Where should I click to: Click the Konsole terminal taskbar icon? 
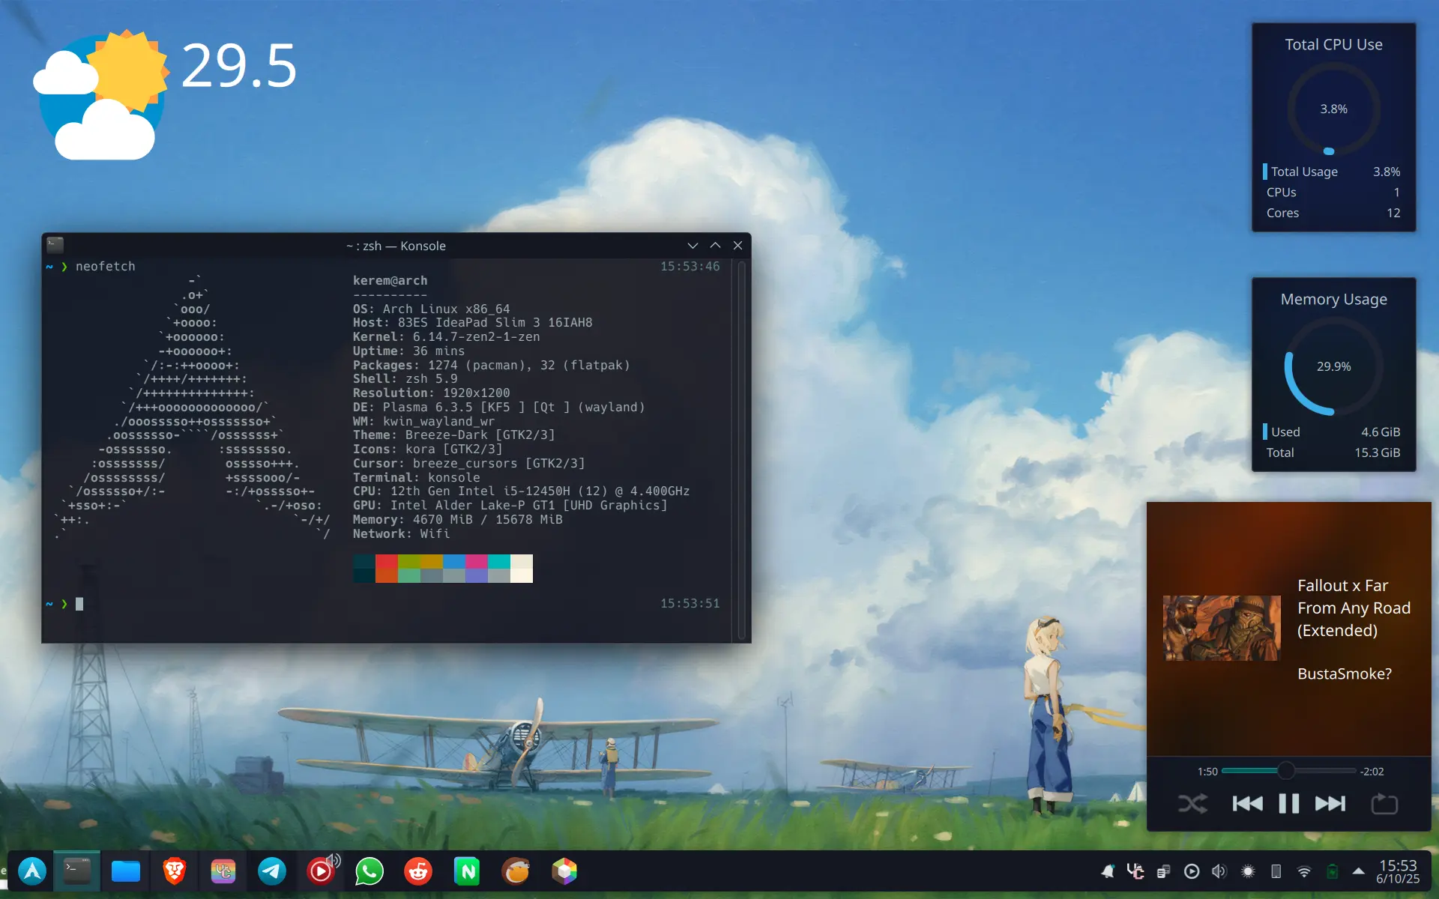(x=77, y=871)
